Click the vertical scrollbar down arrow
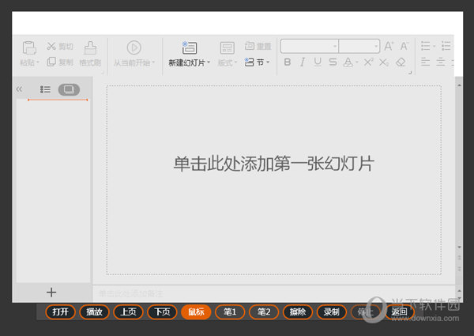Screen dimensions: 474x336 click(459, 247)
